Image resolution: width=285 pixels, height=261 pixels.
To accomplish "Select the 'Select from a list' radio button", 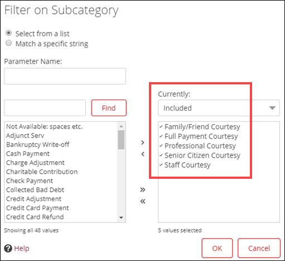I will [x=8, y=33].
